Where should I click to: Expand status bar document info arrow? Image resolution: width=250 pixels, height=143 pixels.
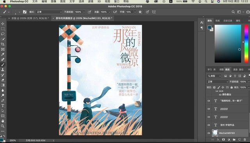coord(54,141)
